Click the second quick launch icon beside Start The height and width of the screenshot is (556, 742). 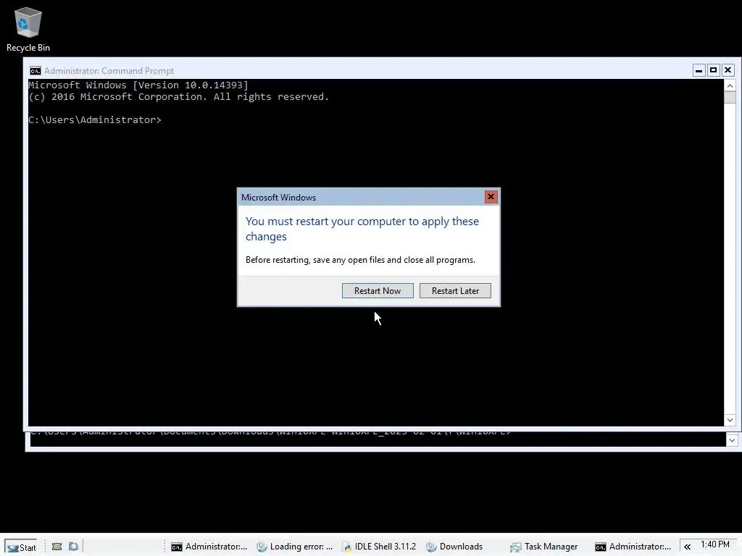pyautogui.click(x=73, y=547)
